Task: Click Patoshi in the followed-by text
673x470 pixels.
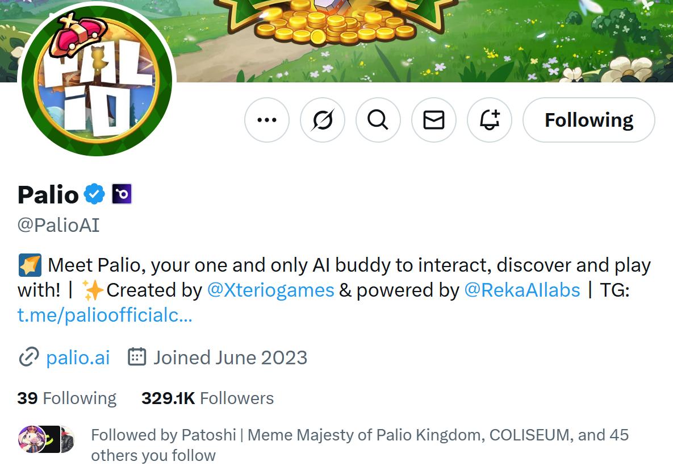Action: tap(208, 435)
